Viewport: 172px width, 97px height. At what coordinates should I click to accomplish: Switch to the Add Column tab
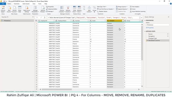click(x=26, y=4)
